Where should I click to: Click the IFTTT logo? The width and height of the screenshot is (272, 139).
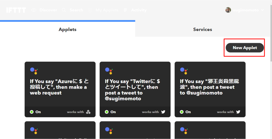[x=16, y=10]
